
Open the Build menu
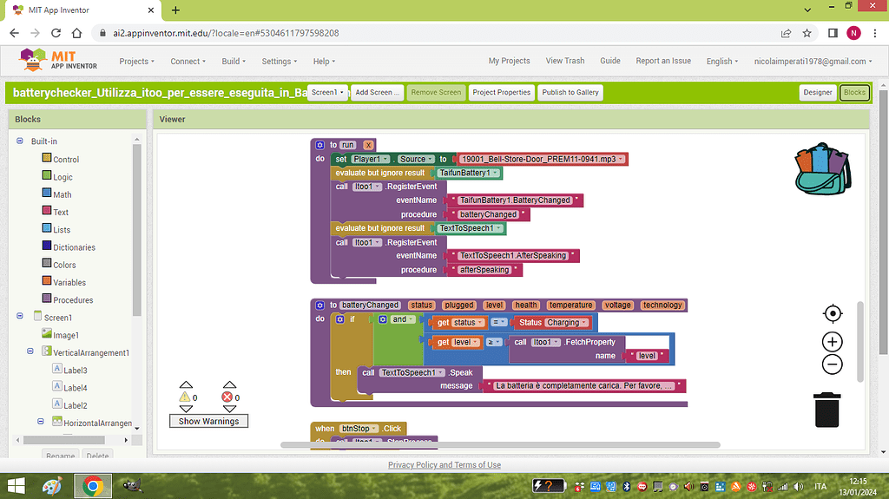(234, 62)
